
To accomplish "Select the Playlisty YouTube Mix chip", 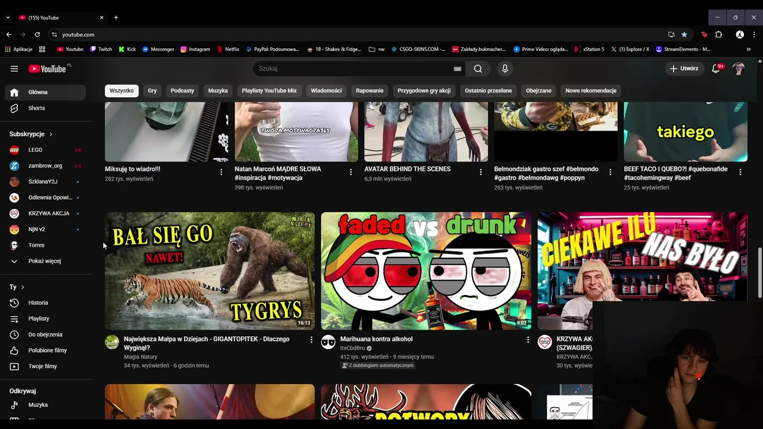I will [x=269, y=91].
